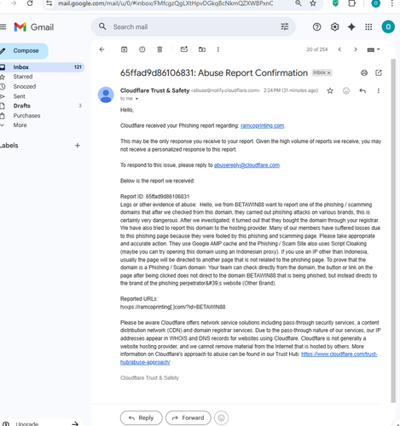This screenshot has height=426, width=400.
Task: Open the Cloudflare trust hub abuse-approach link
Action: tap(339, 354)
